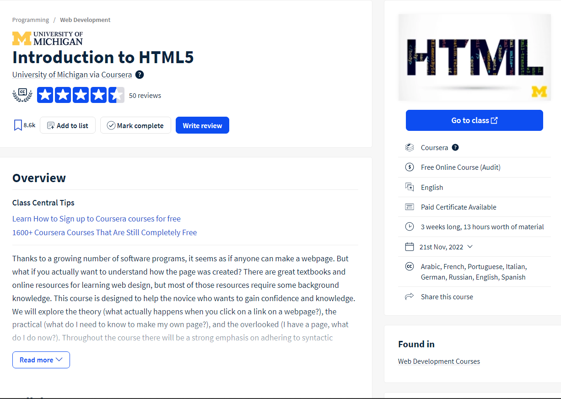Click the Add to list button
The width and height of the screenshot is (561, 399).
pyautogui.click(x=68, y=125)
